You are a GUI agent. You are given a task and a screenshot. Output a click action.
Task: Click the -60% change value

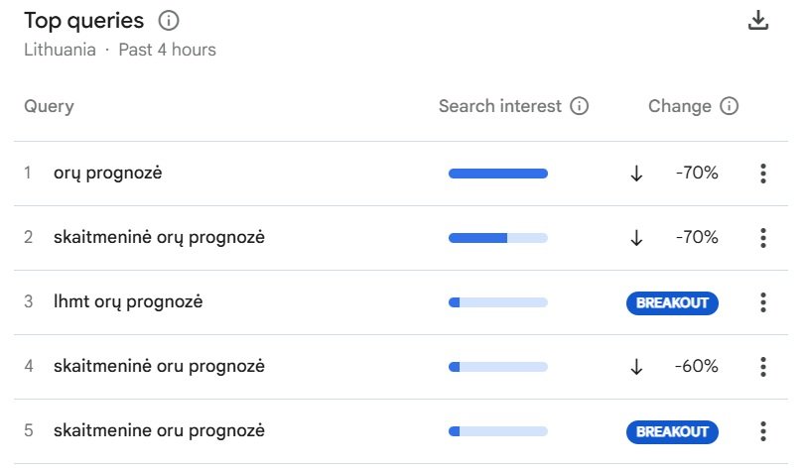coord(697,366)
